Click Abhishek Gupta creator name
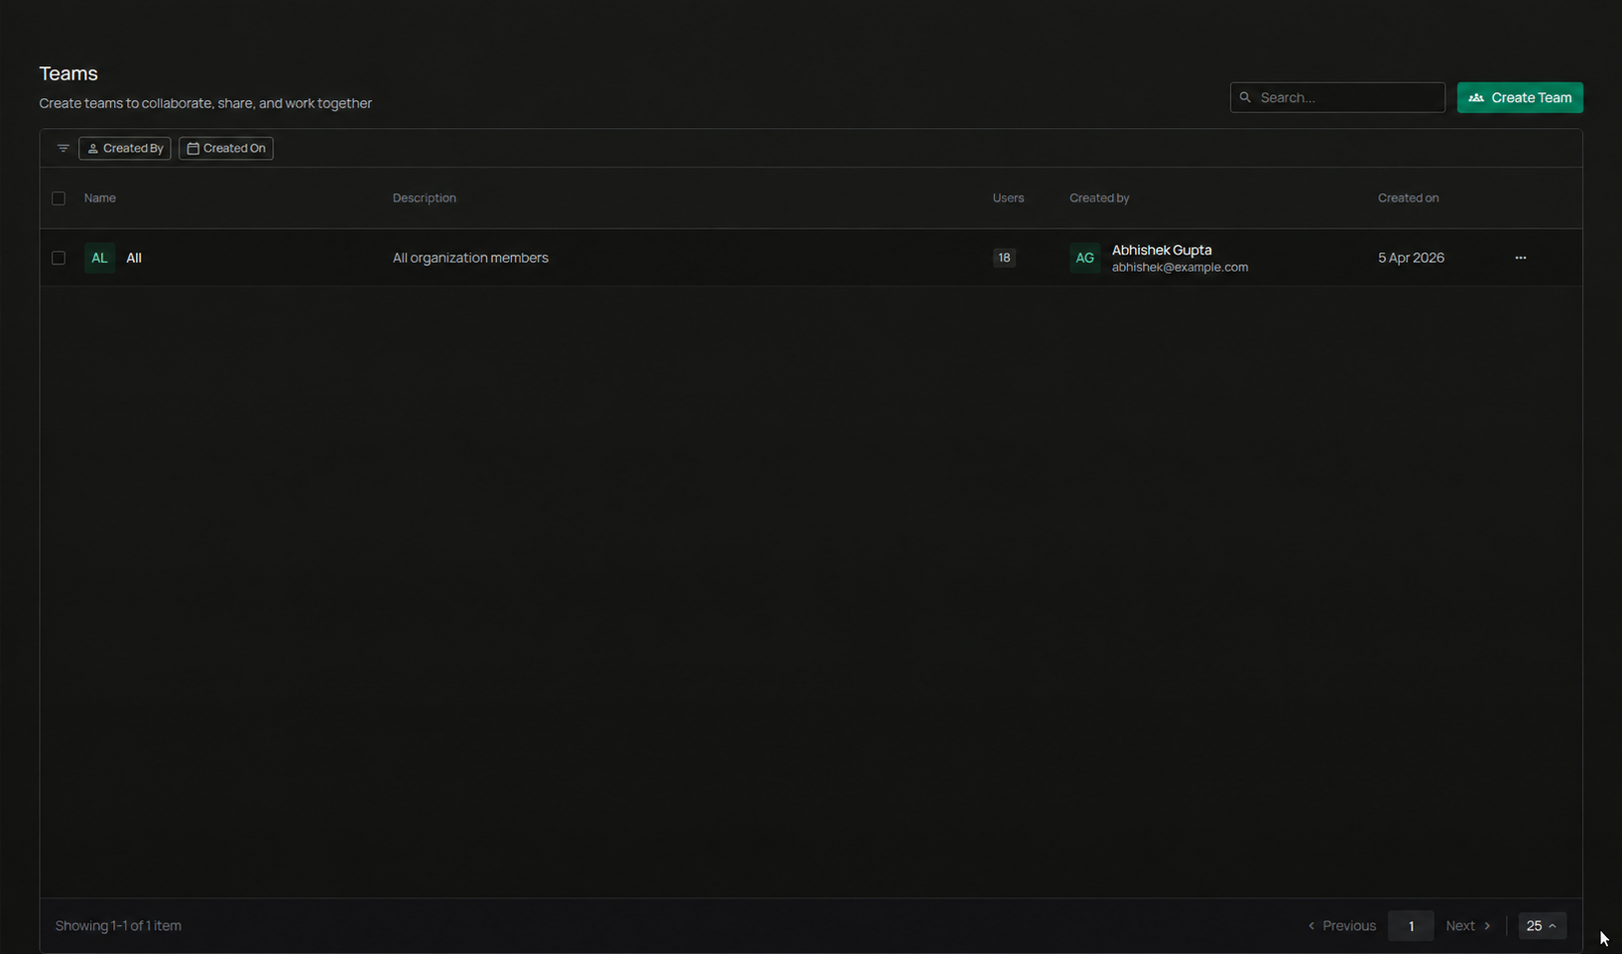This screenshot has height=954, width=1622. [x=1162, y=250]
